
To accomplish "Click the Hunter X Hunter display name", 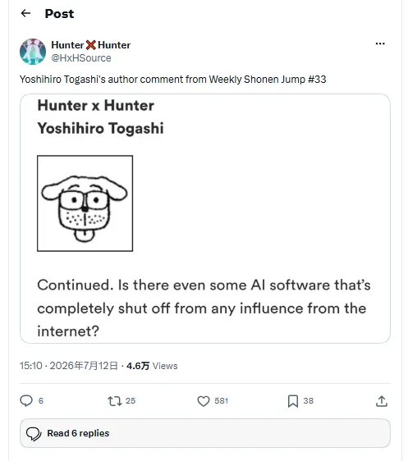I will (90, 45).
